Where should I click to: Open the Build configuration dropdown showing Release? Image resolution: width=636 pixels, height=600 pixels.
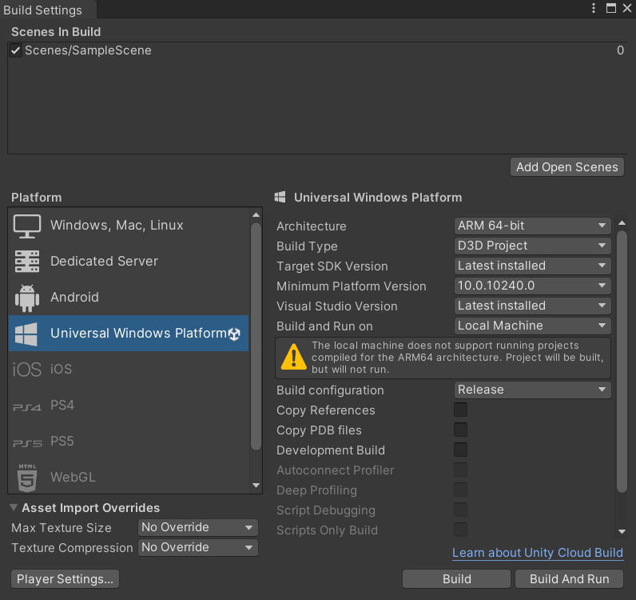pos(532,390)
